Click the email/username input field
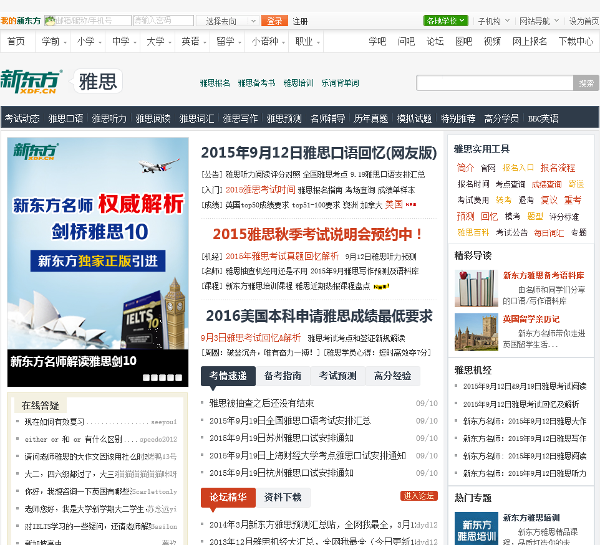 (88, 21)
